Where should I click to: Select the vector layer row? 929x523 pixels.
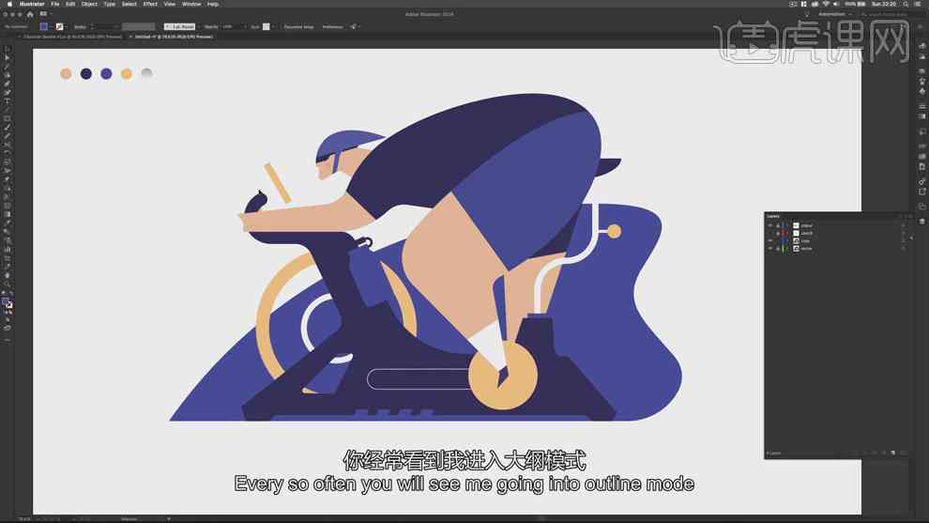point(837,249)
